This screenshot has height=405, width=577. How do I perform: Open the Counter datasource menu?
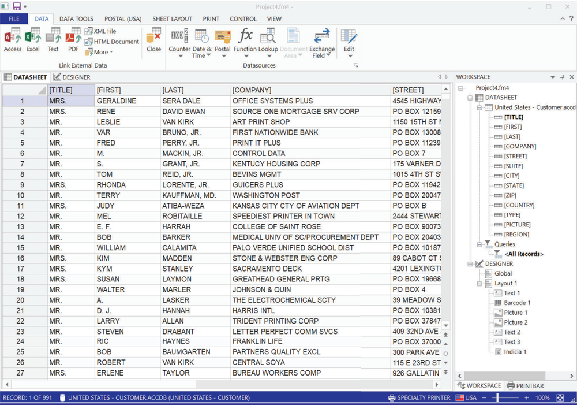point(179,43)
